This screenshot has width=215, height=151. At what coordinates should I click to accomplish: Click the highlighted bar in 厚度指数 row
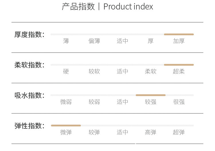click(179, 34)
